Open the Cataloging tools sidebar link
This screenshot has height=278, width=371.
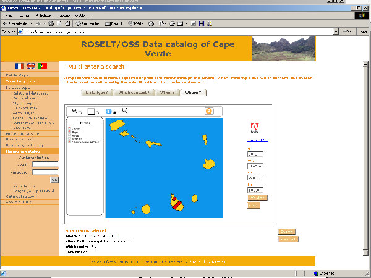(x=22, y=196)
